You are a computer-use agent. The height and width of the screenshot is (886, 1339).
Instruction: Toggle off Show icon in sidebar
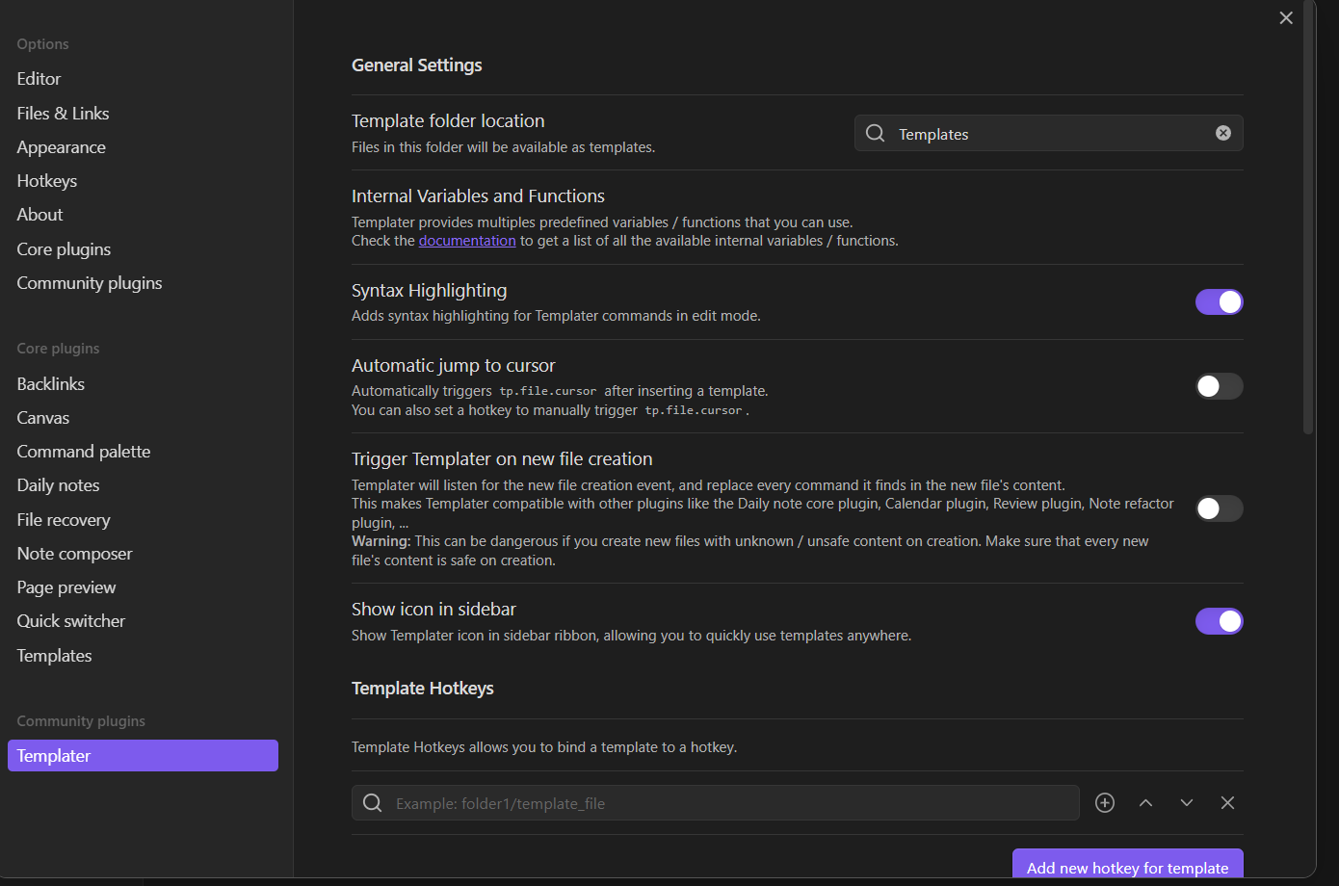pos(1219,621)
